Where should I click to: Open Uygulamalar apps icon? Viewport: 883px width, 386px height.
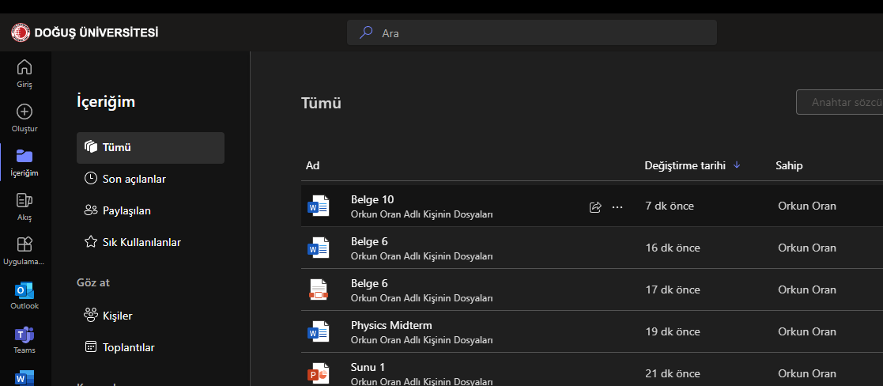(25, 244)
